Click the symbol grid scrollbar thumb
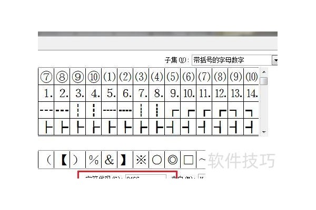Screen dimensions: 316x210 click(x=264, y=81)
